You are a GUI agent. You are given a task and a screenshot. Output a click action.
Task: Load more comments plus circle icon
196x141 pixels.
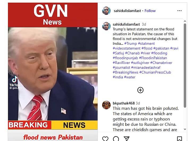140,90
